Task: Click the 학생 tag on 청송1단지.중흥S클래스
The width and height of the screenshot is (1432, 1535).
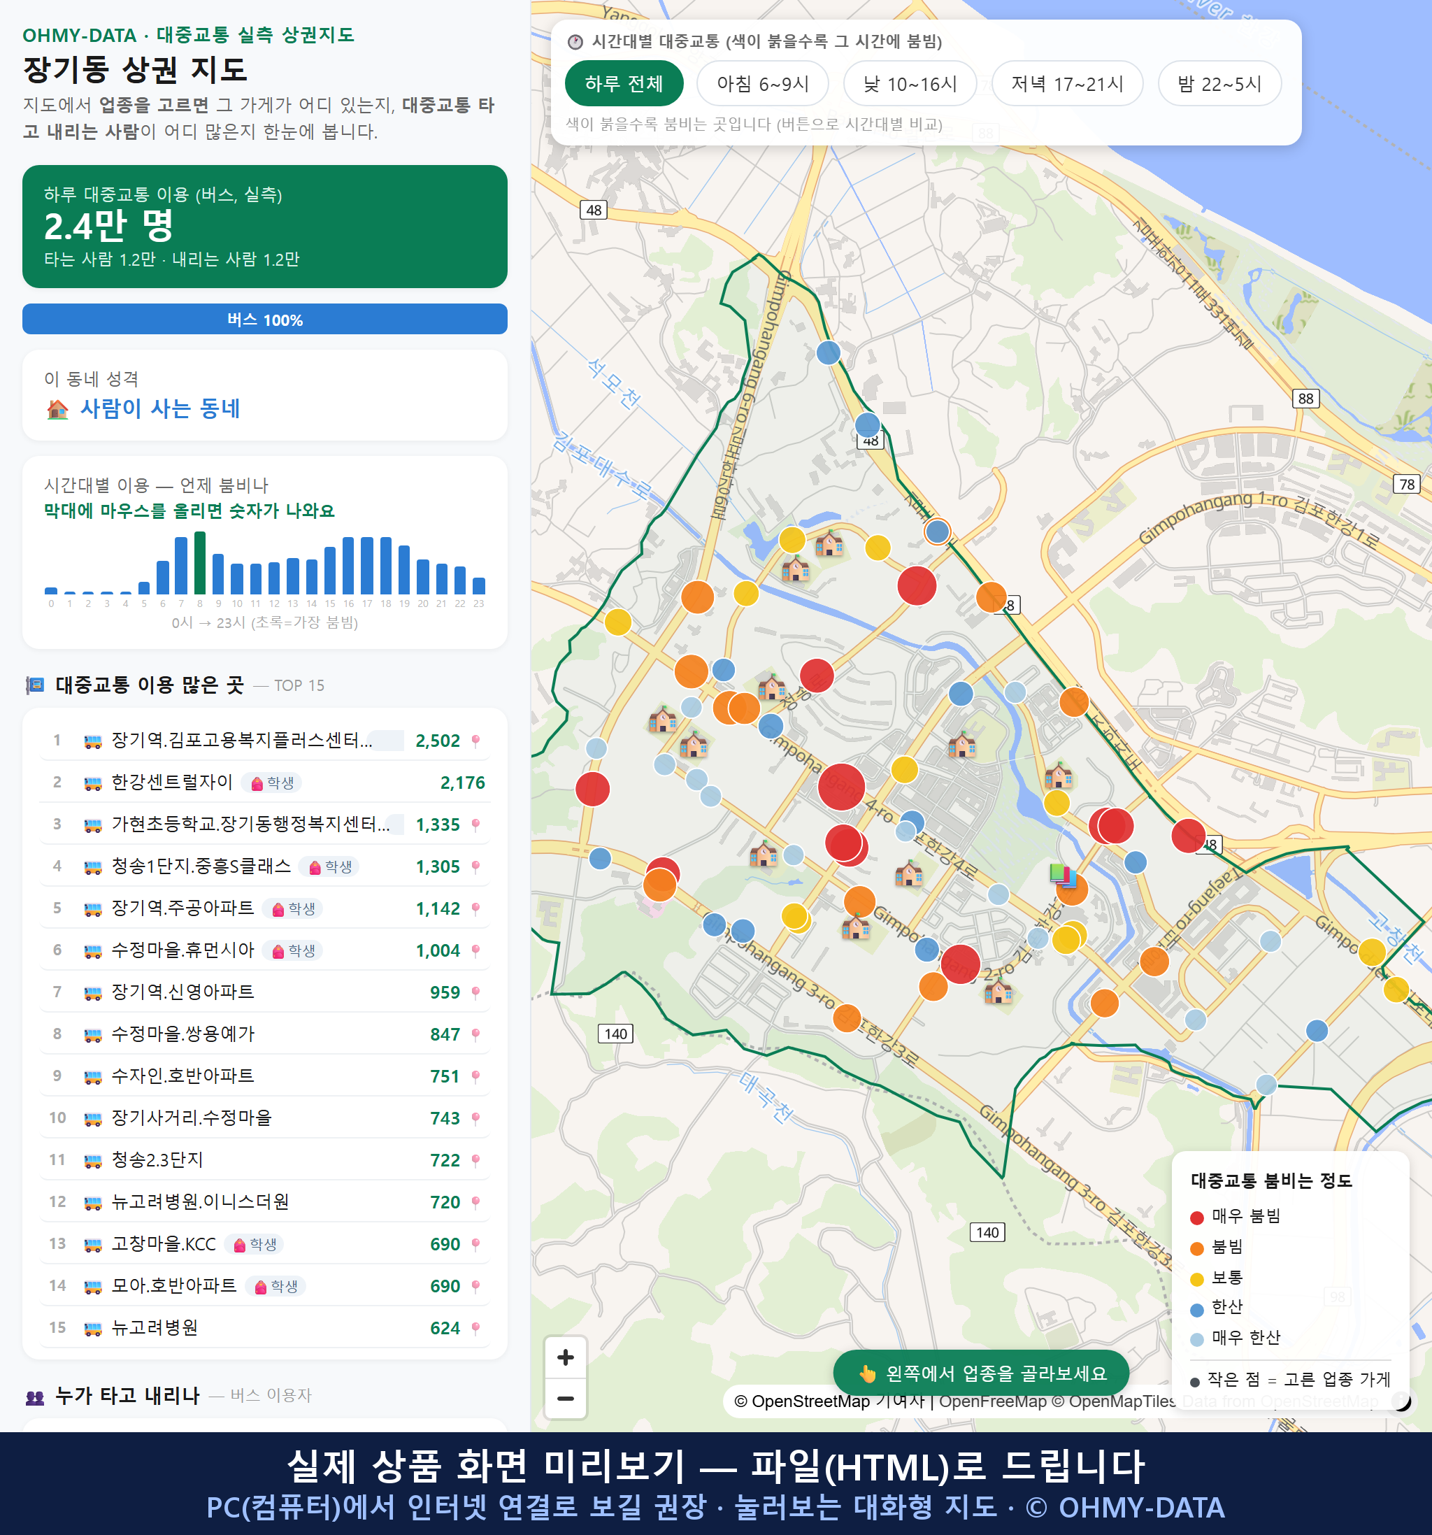Action: [329, 866]
